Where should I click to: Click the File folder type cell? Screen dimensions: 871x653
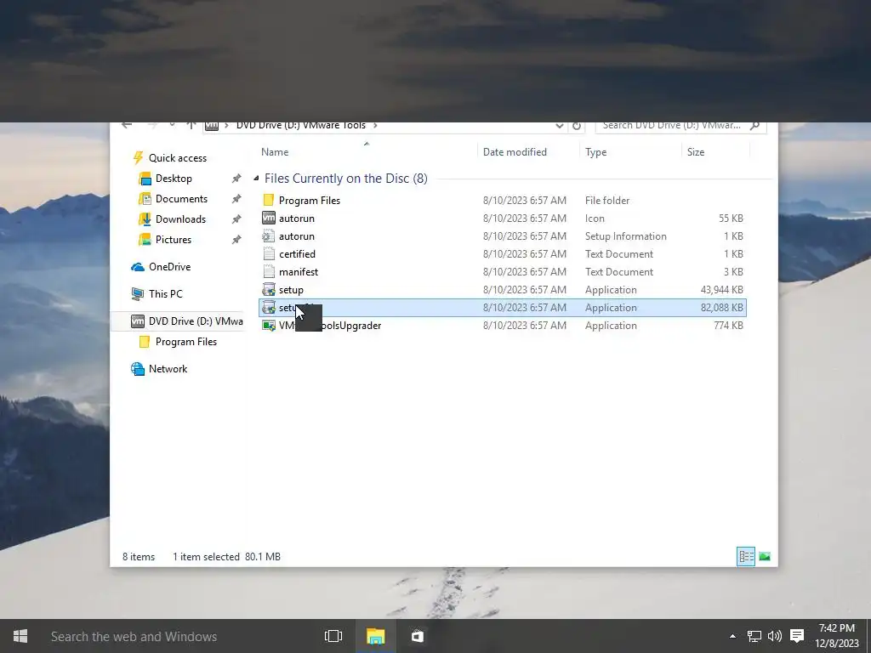[x=607, y=200]
